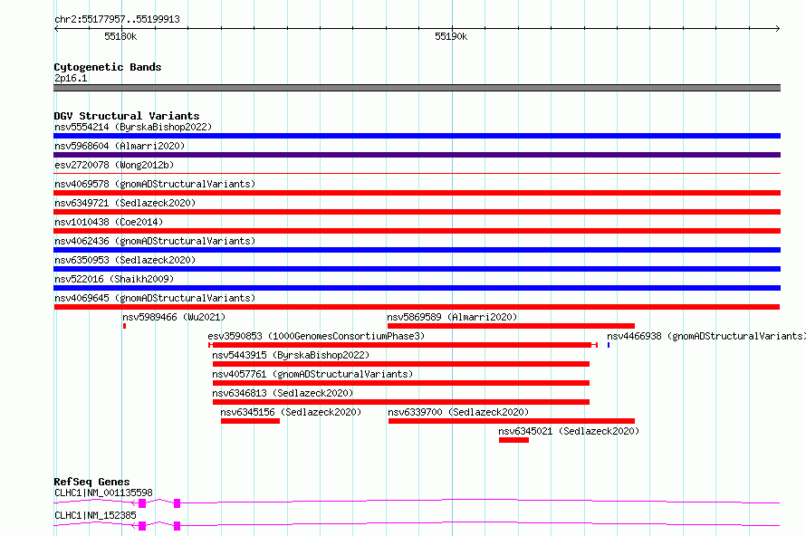Image resolution: width=806 pixels, height=536 pixels.
Task: Open variant nsv522016 (Shaikh2009) label
Action: [x=114, y=279]
